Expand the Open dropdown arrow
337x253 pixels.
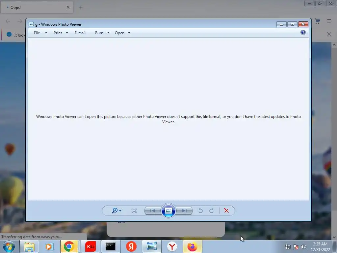pos(129,33)
